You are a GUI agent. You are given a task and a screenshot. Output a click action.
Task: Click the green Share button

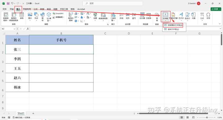click(x=216, y=9)
